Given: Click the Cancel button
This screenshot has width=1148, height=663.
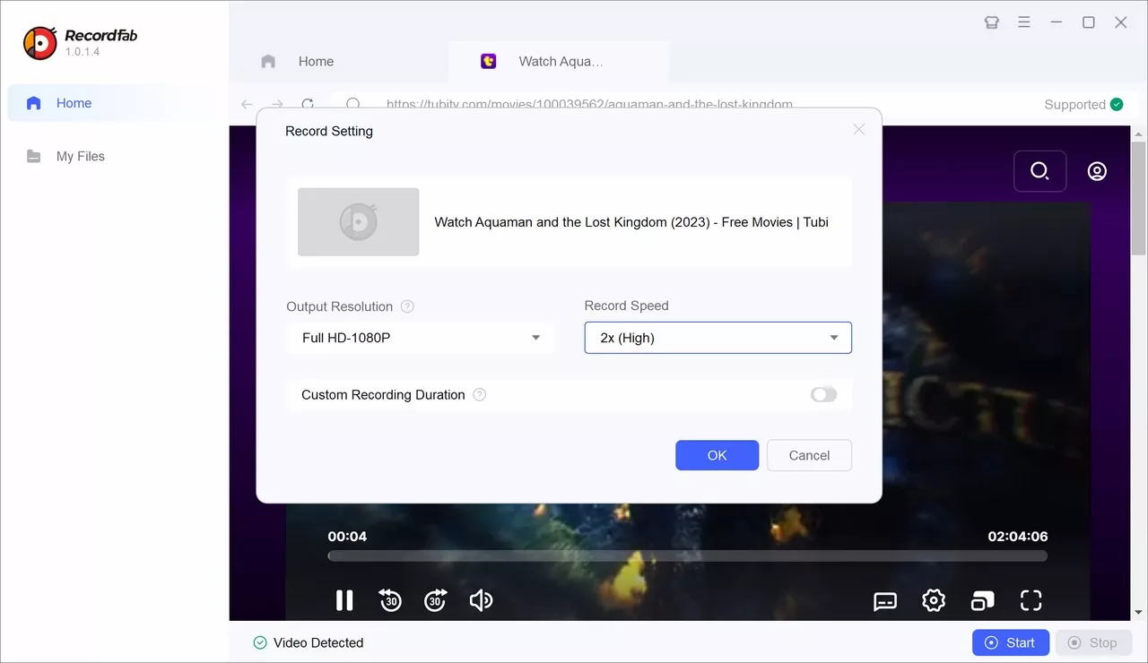Looking at the screenshot, I should pos(809,455).
